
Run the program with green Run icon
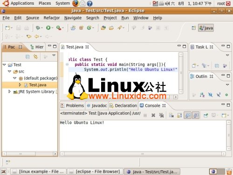tap(48, 28)
